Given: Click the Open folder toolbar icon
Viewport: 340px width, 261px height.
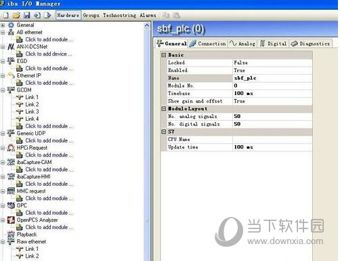Looking at the screenshot, I should click(x=16, y=16).
